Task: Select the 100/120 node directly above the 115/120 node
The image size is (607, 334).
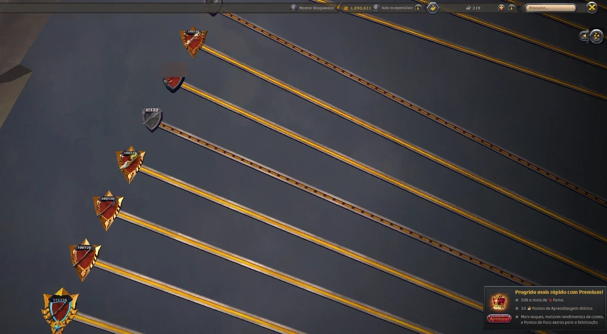Action: [x=85, y=259]
